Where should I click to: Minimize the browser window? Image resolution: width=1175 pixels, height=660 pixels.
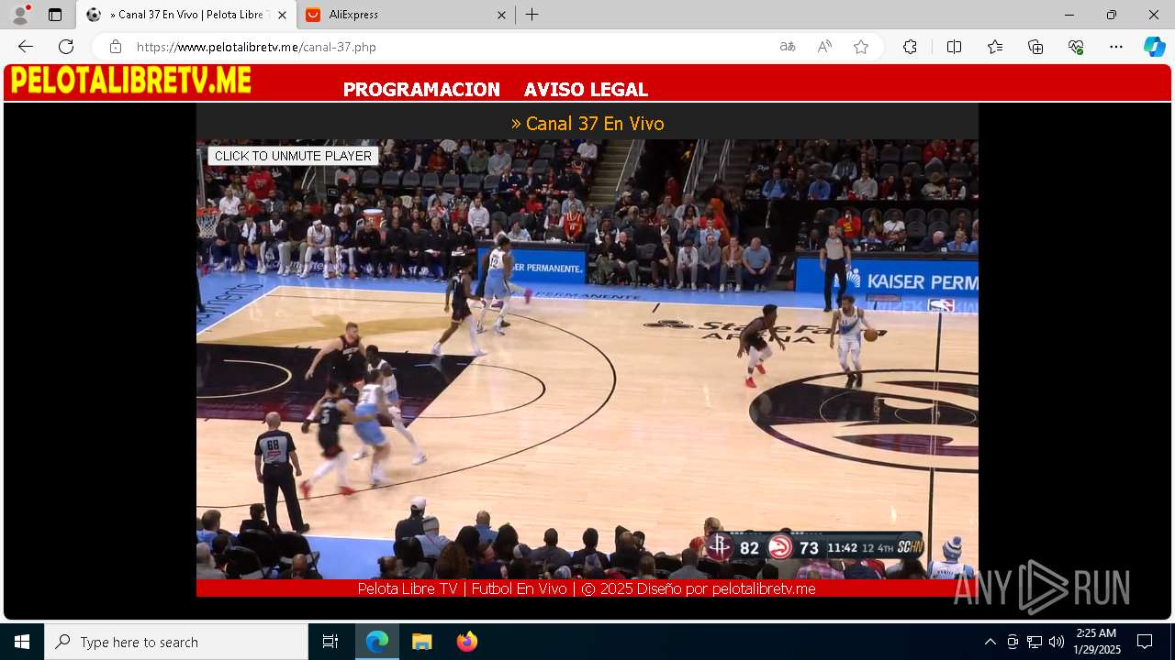(x=1069, y=15)
